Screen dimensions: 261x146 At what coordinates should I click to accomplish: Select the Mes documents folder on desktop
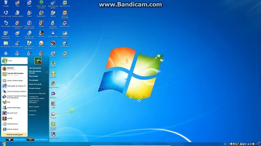click(6, 44)
